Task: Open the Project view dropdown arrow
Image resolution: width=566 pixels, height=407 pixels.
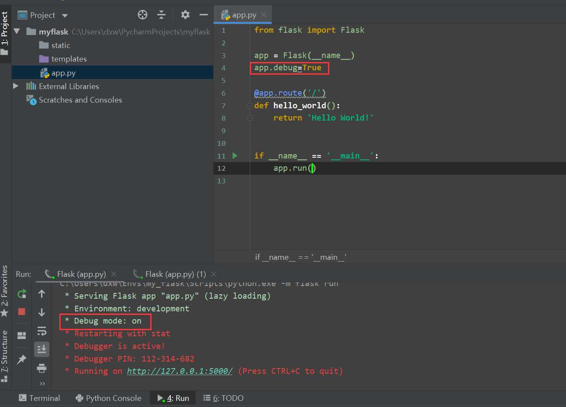Action: 65,15
